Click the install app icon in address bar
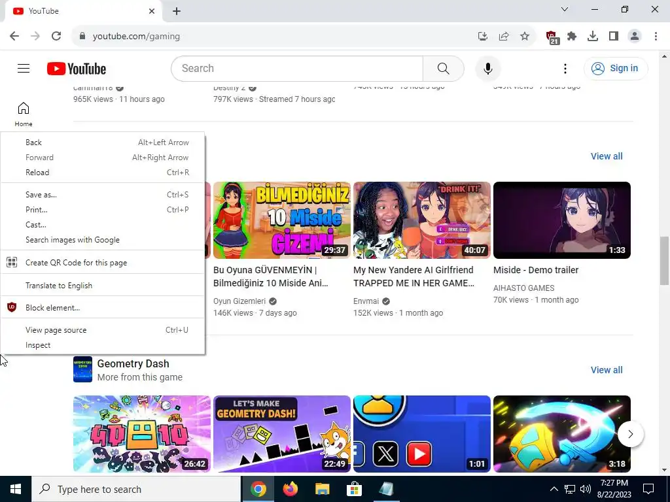The height and width of the screenshot is (502, 670). pyautogui.click(x=483, y=37)
